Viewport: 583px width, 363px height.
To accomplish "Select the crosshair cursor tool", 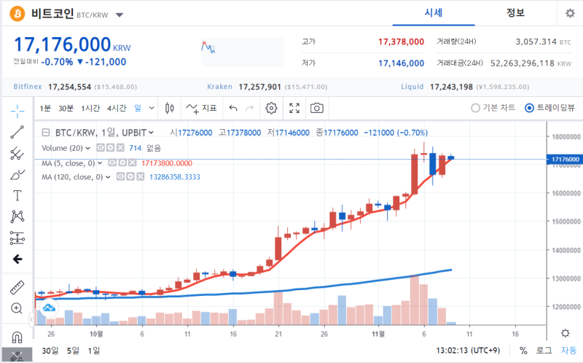I will click(17, 111).
